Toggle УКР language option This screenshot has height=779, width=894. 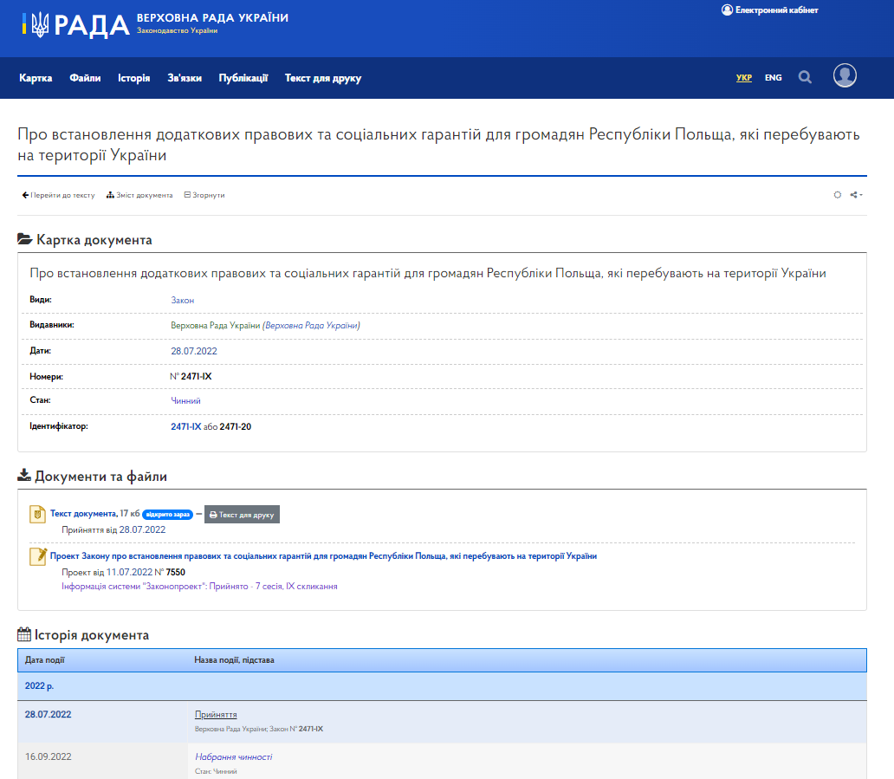tap(743, 77)
